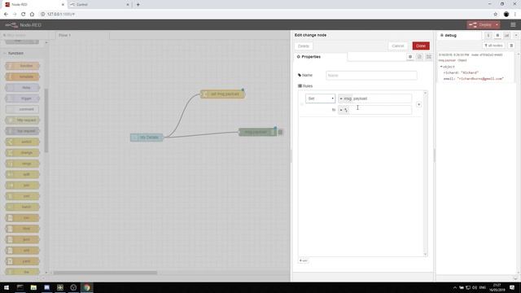Select the csv node in the palette

click(22, 218)
